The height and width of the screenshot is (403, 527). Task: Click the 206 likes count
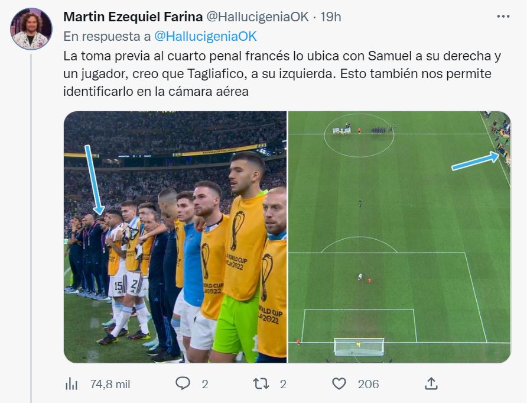tap(368, 384)
